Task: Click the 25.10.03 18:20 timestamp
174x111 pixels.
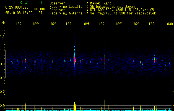Action: [19, 13]
